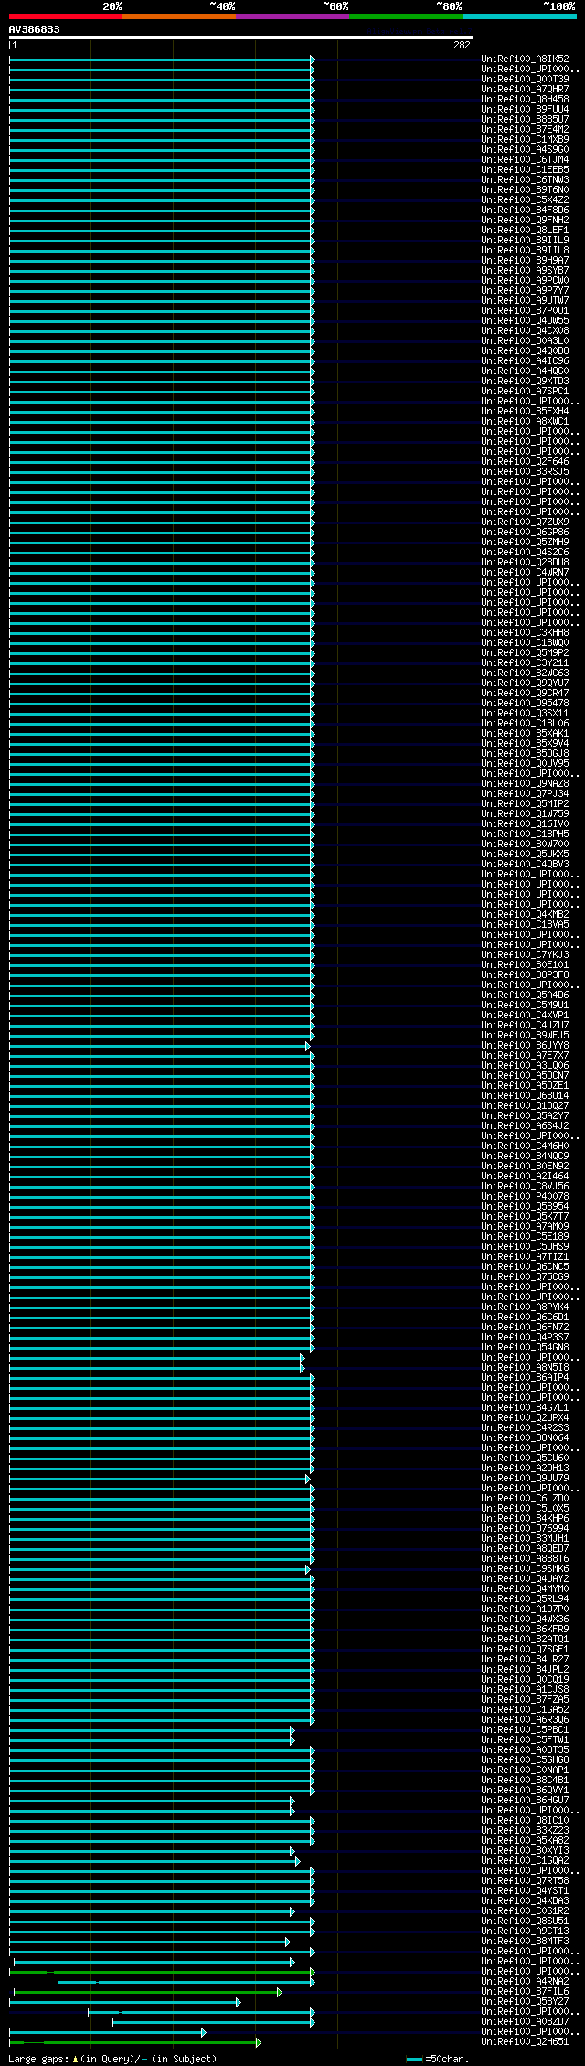Select the hit UniRef100_A4RNA2
The height and width of the screenshot is (2066, 585).
(525, 1982)
